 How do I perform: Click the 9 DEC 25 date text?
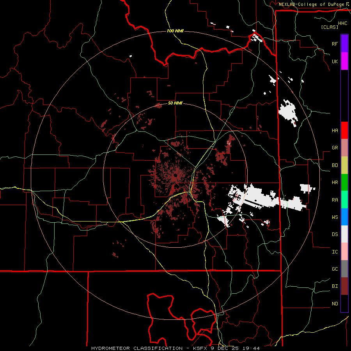click(224, 348)
